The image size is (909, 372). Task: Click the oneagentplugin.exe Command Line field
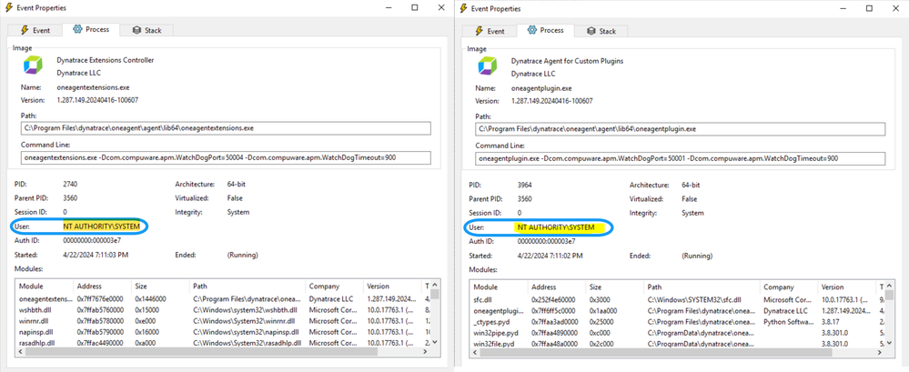click(680, 157)
